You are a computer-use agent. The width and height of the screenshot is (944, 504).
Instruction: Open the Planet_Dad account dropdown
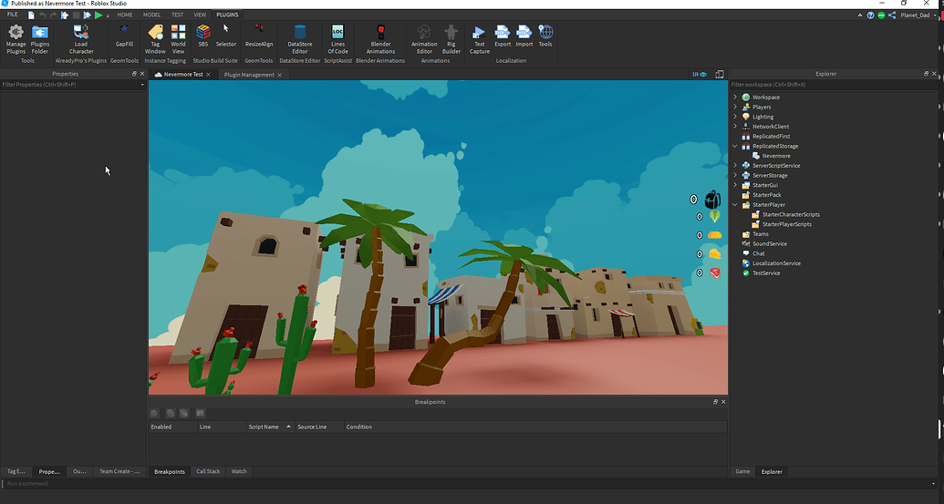(x=918, y=15)
